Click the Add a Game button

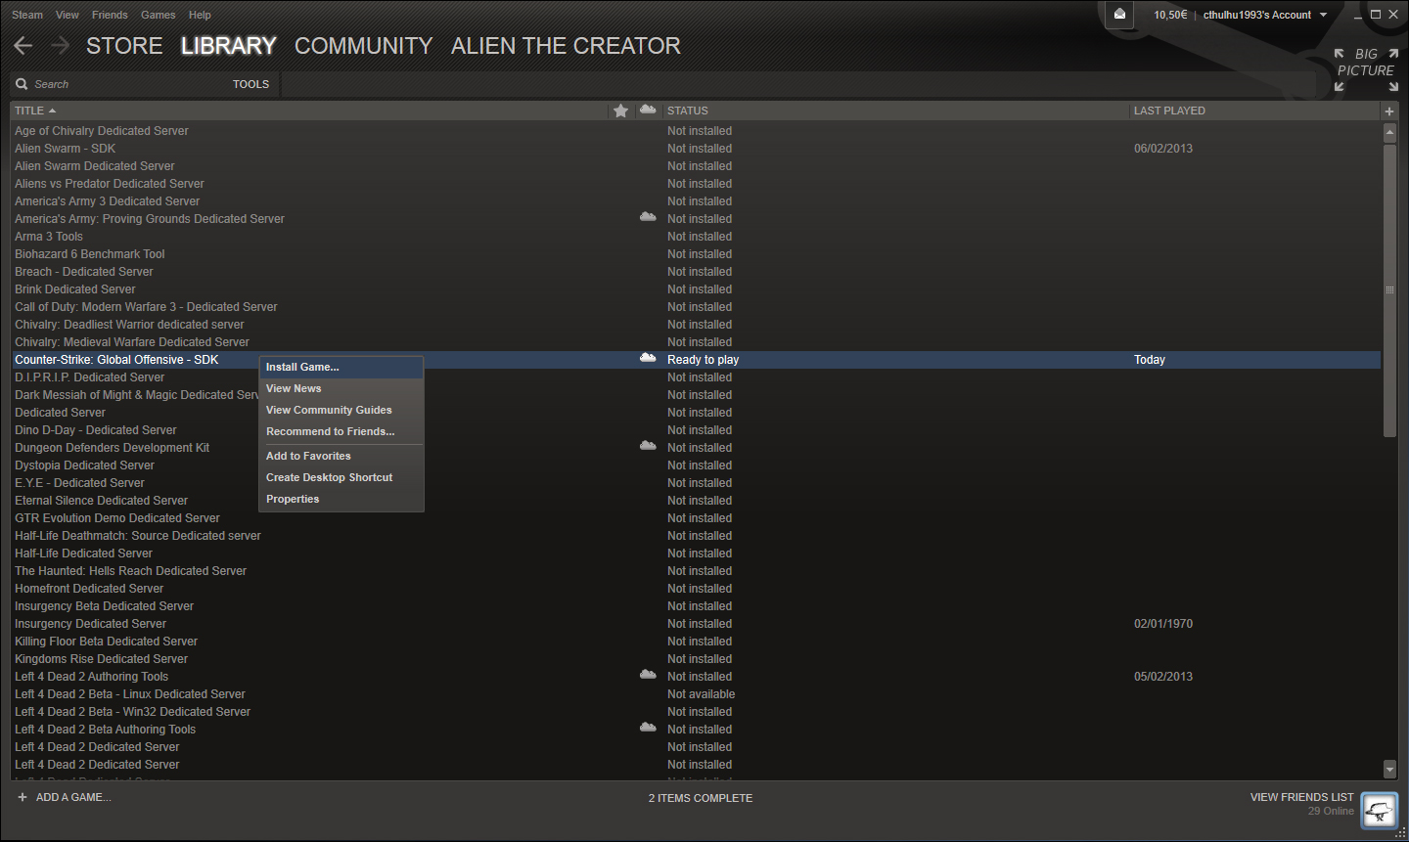73,797
